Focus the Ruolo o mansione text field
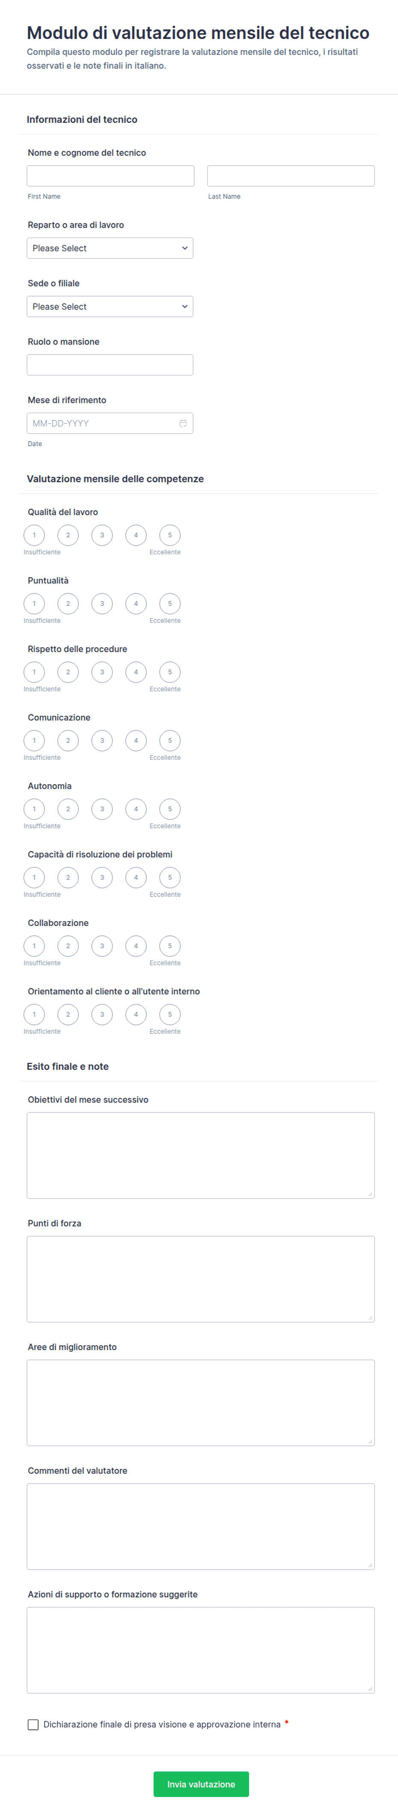Viewport: 398px width, 1818px height. tap(110, 366)
